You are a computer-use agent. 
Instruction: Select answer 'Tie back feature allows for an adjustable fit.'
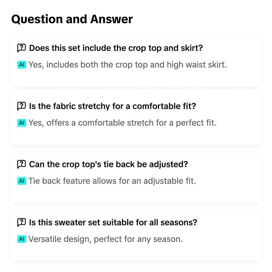(x=112, y=181)
